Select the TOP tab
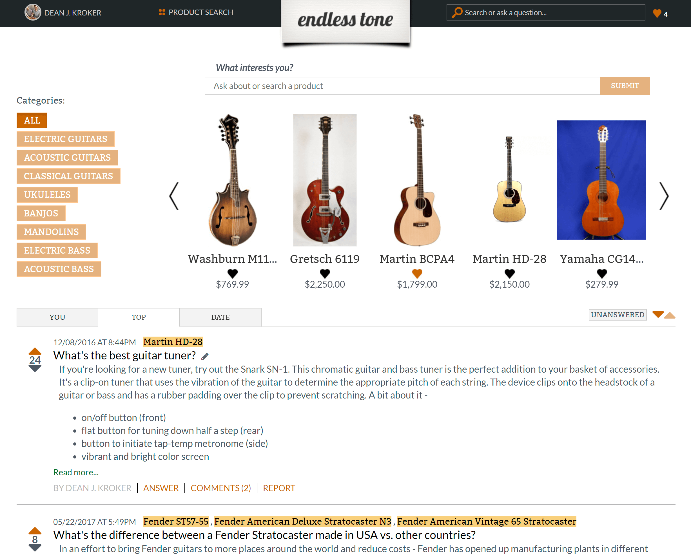The width and height of the screenshot is (691, 555). pyautogui.click(x=139, y=317)
